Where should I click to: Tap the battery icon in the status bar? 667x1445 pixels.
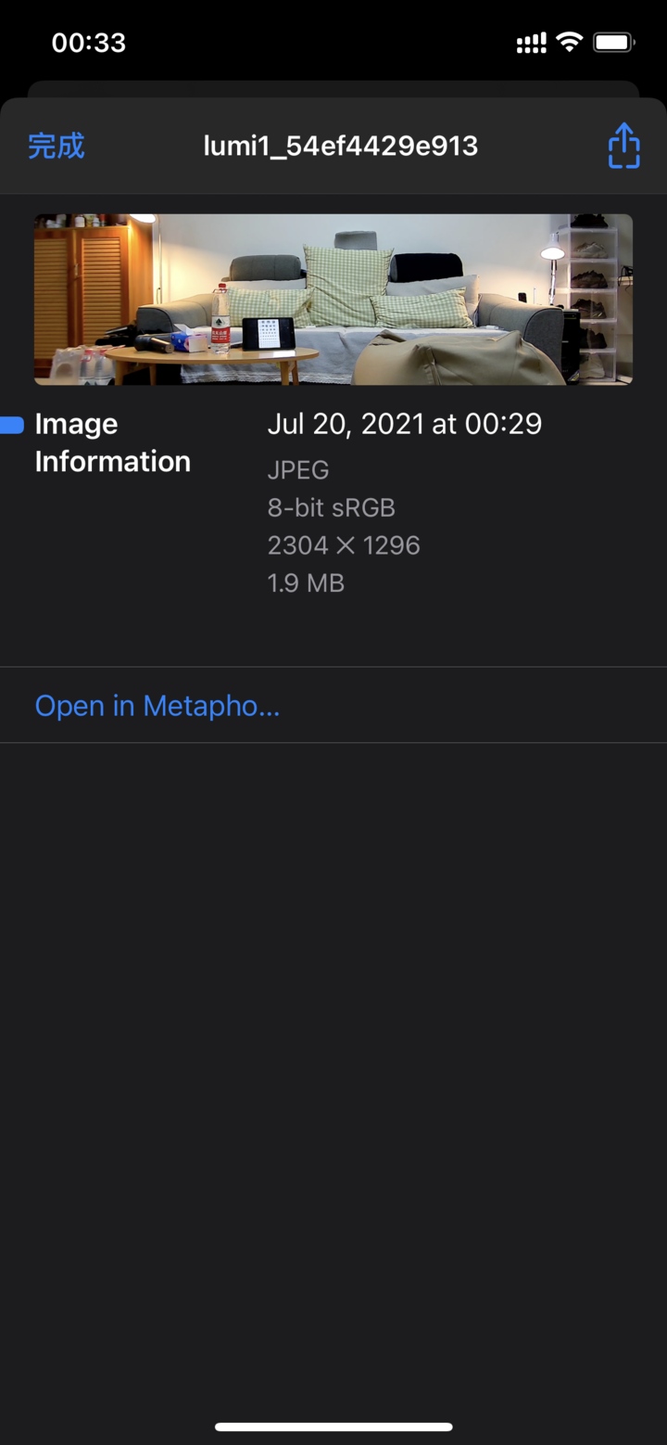[613, 43]
